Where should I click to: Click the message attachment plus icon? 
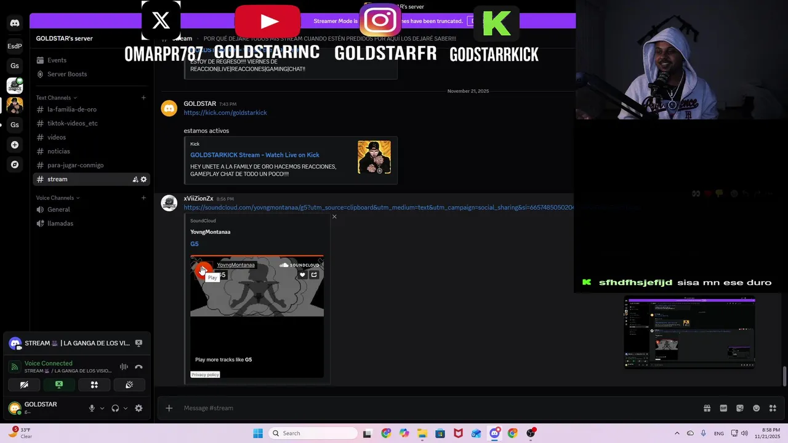[169, 408]
